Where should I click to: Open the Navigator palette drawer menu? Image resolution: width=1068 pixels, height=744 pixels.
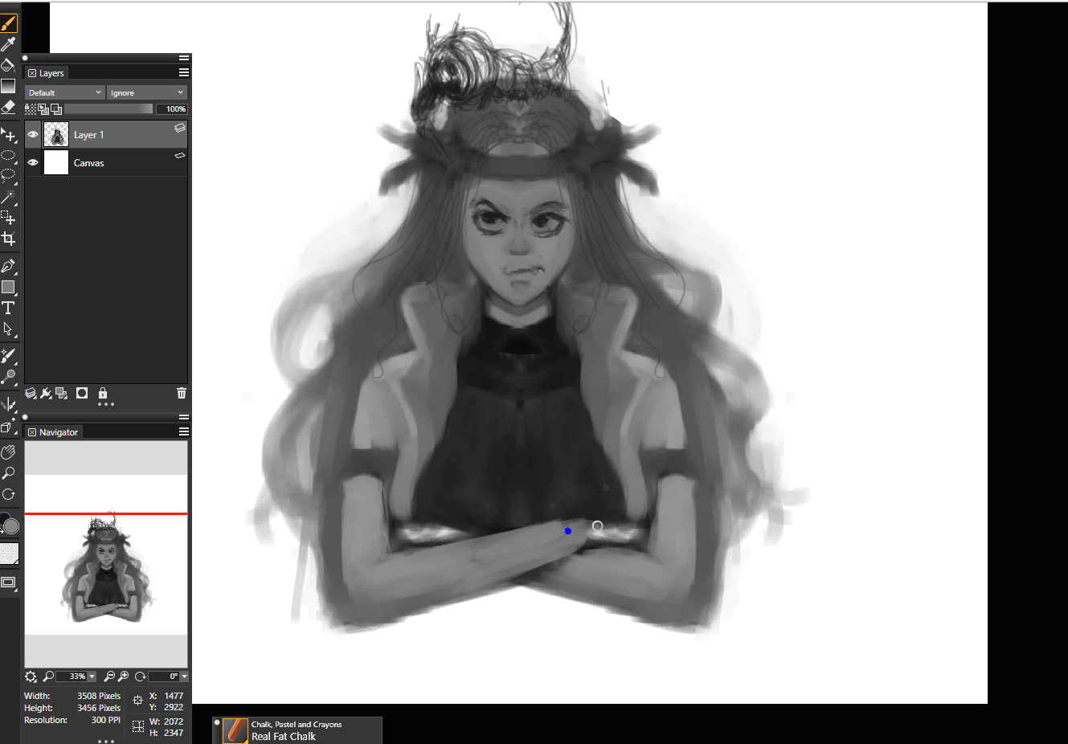coord(184,417)
